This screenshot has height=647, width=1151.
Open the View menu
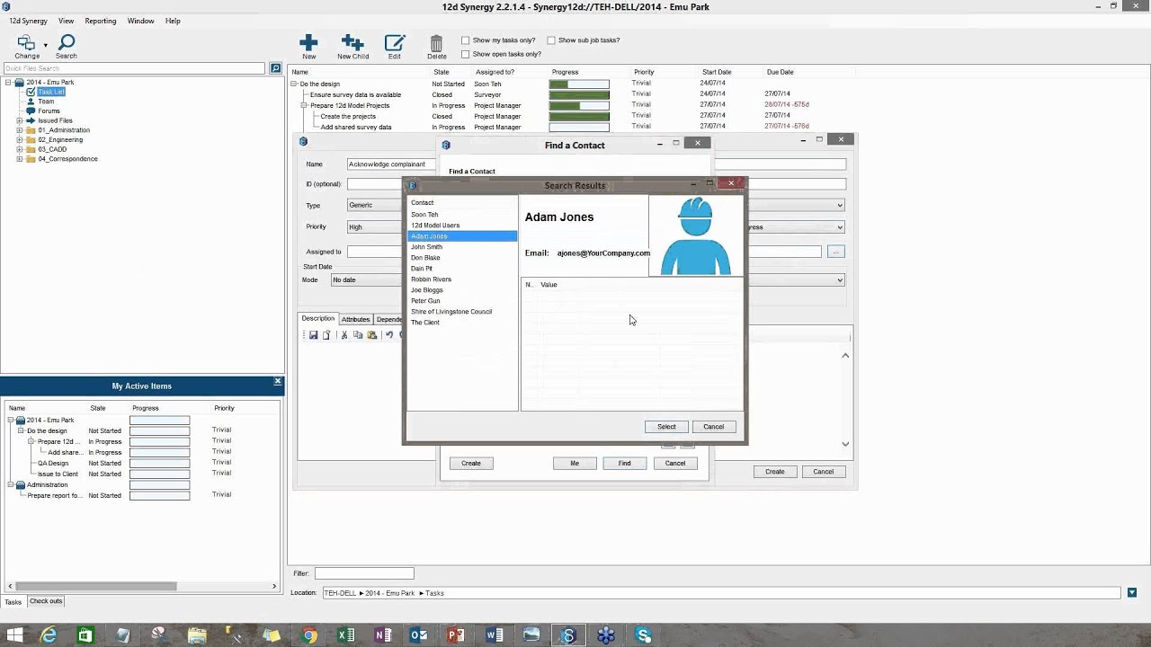pos(66,21)
